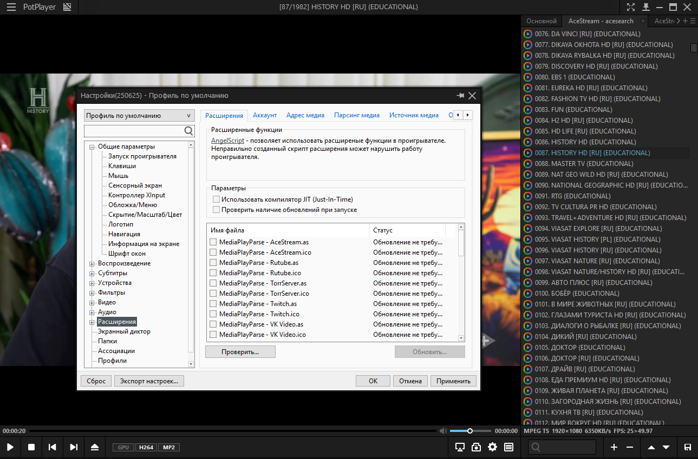Check the MediaPlayParse - AceStream.as file

213,242
